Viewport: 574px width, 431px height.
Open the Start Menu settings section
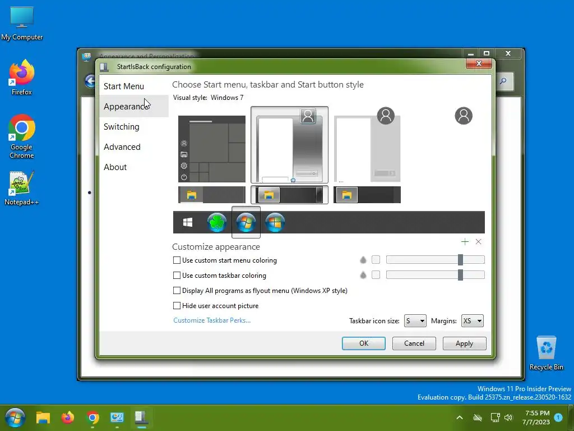tap(124, 86)
